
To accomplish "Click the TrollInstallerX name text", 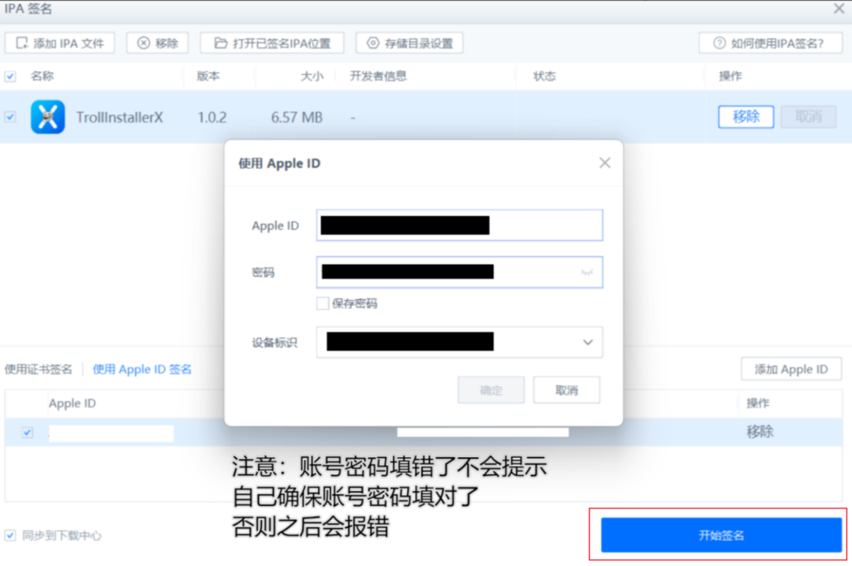I will 120,118.
